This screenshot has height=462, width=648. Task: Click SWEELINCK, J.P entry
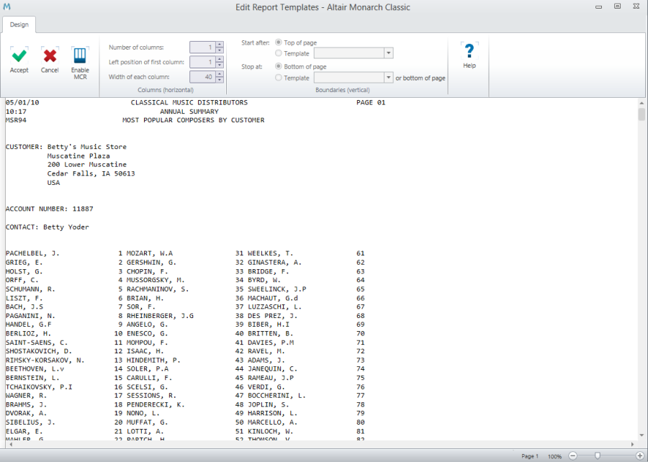coord(277,289)
